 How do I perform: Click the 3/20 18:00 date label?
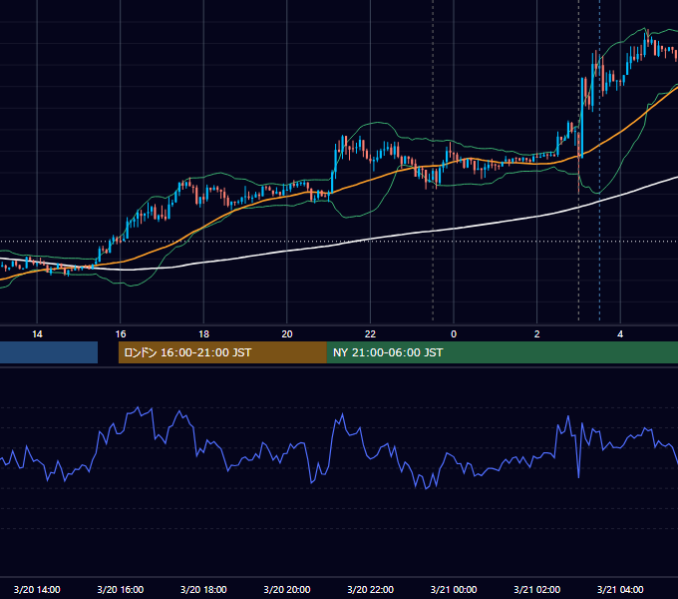[203, 589]
